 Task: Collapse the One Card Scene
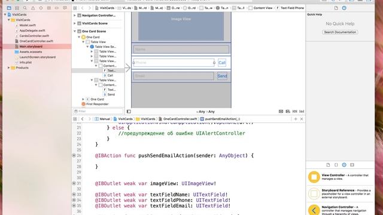75,32
